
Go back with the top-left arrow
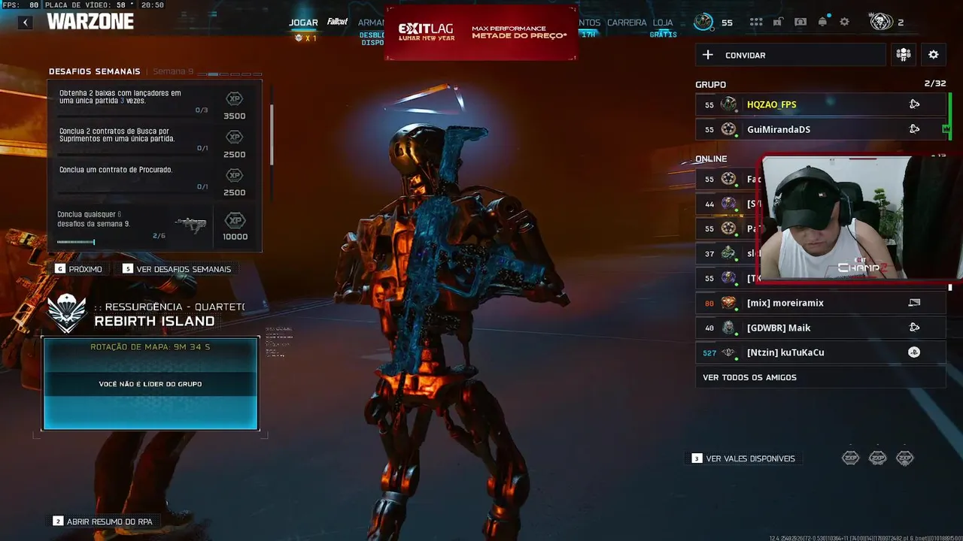[x=26, y=23]
